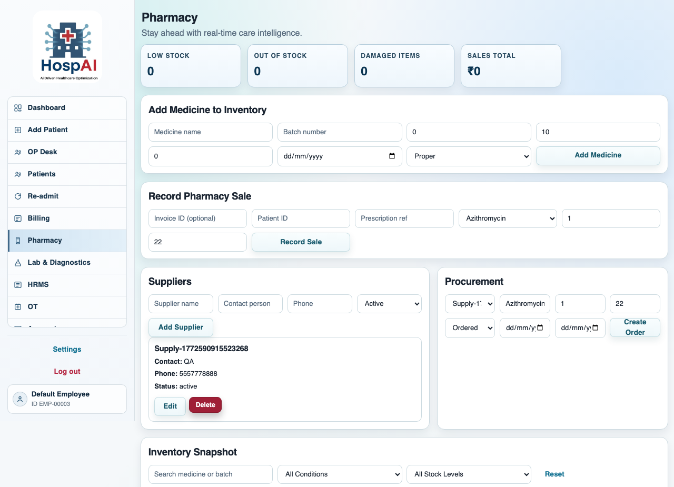Screen dimensions: 674x487
Task: Open the Re-admit section icon
Action: click(x=17, y=196)
